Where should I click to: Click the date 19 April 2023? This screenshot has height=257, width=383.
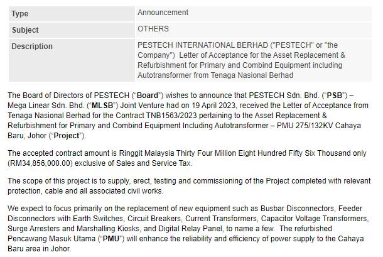(x=213, y=106)
